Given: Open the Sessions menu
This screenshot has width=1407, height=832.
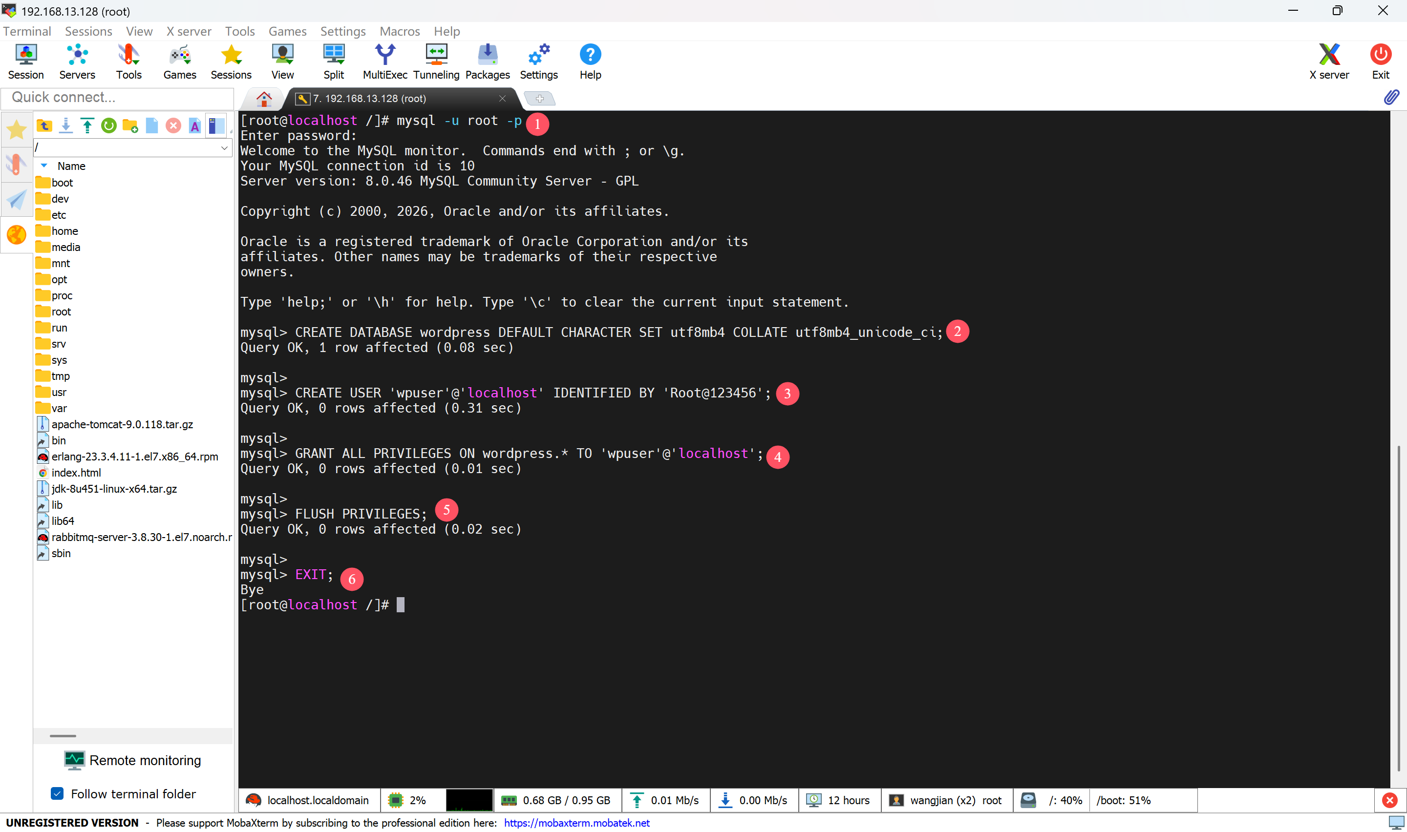Looking at the screenshot, I should coord(88,31).
